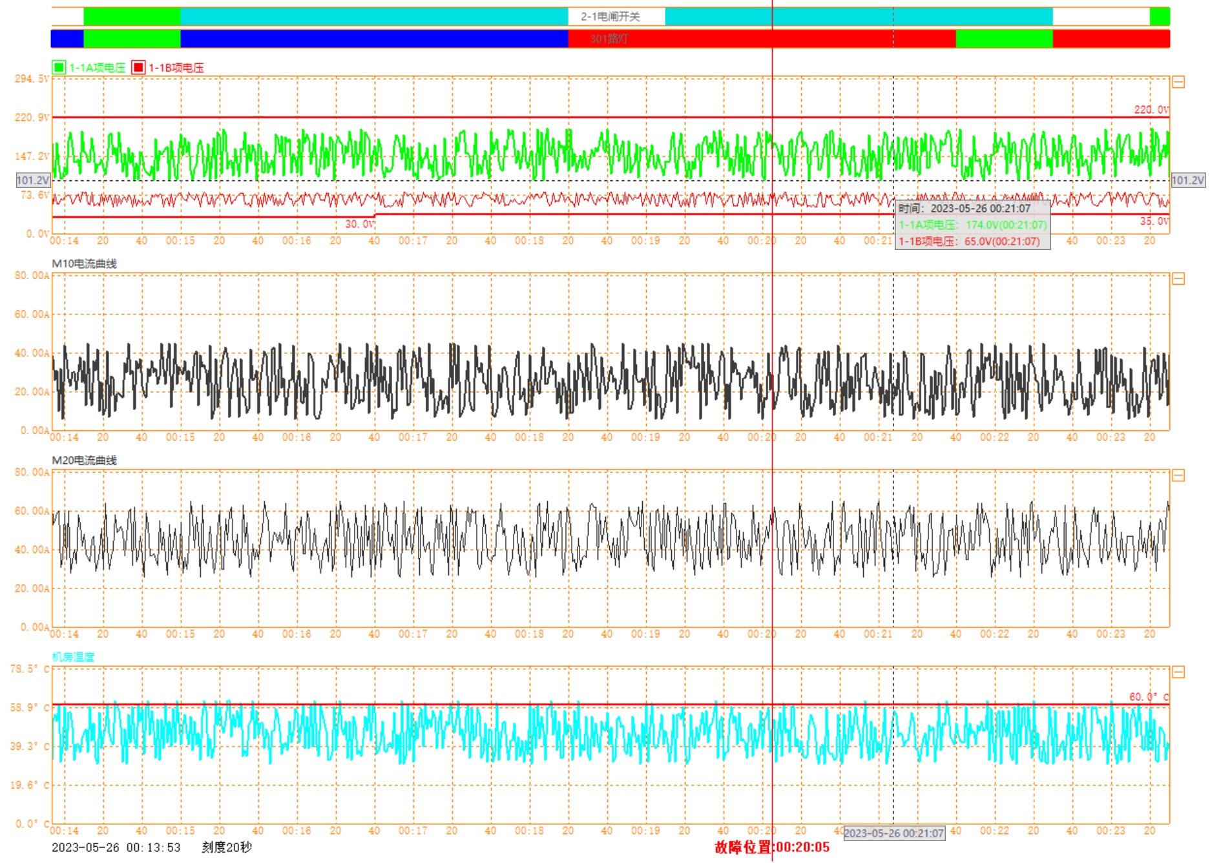Click the M20电流曲线 chart title

[85, 461]
